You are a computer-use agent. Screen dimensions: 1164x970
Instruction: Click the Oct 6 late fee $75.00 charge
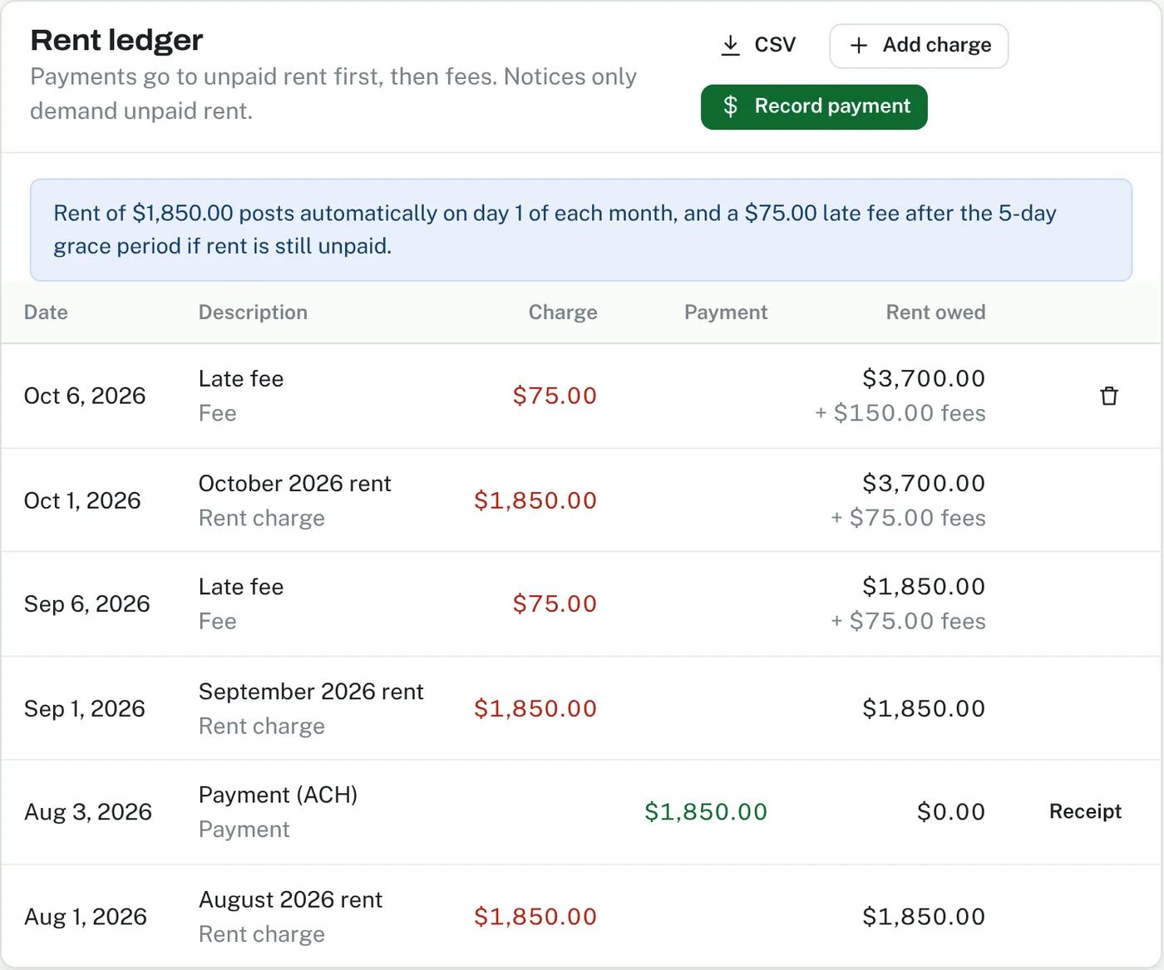pos(555,396)
